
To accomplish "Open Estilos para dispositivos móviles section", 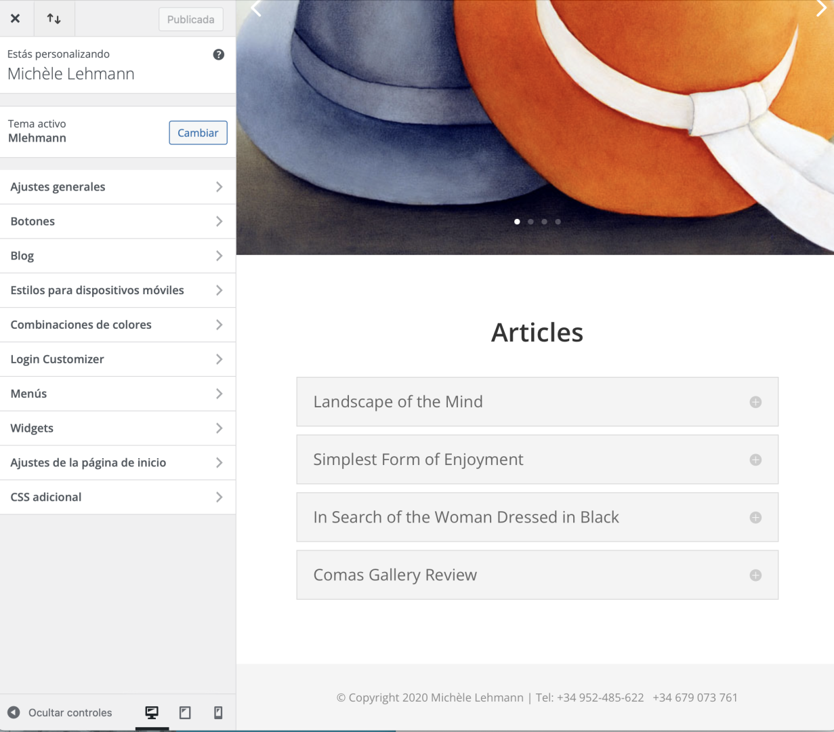I will coord(118,291).
